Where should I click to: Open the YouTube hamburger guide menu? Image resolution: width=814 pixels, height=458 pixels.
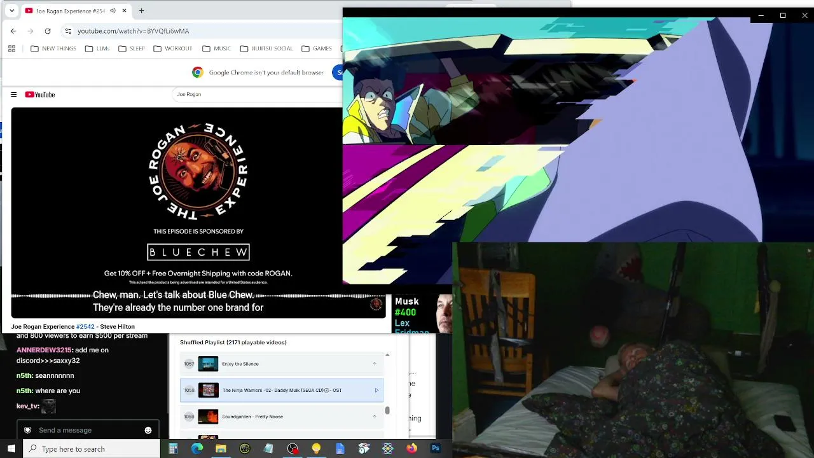[x=13, y=95]
